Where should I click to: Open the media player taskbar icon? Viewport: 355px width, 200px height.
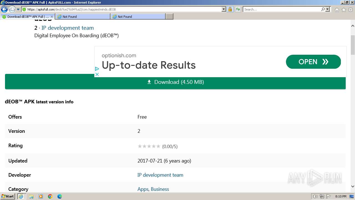point(41,196)
